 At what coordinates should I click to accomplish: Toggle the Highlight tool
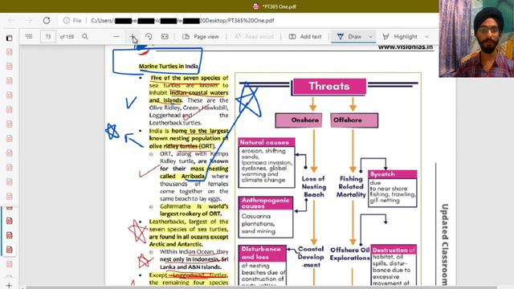(400, 37)
